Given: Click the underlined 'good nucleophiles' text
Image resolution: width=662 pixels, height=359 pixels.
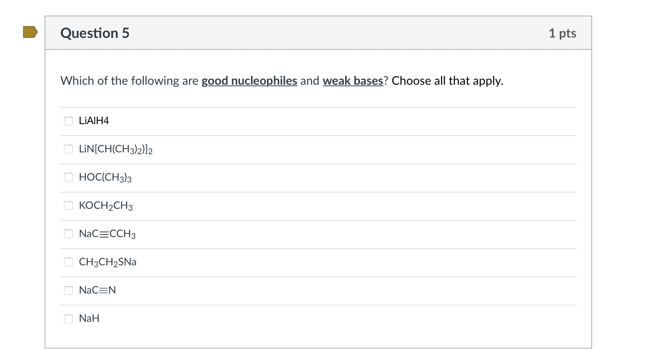Looking at the screenshot, I should (249, 81).
